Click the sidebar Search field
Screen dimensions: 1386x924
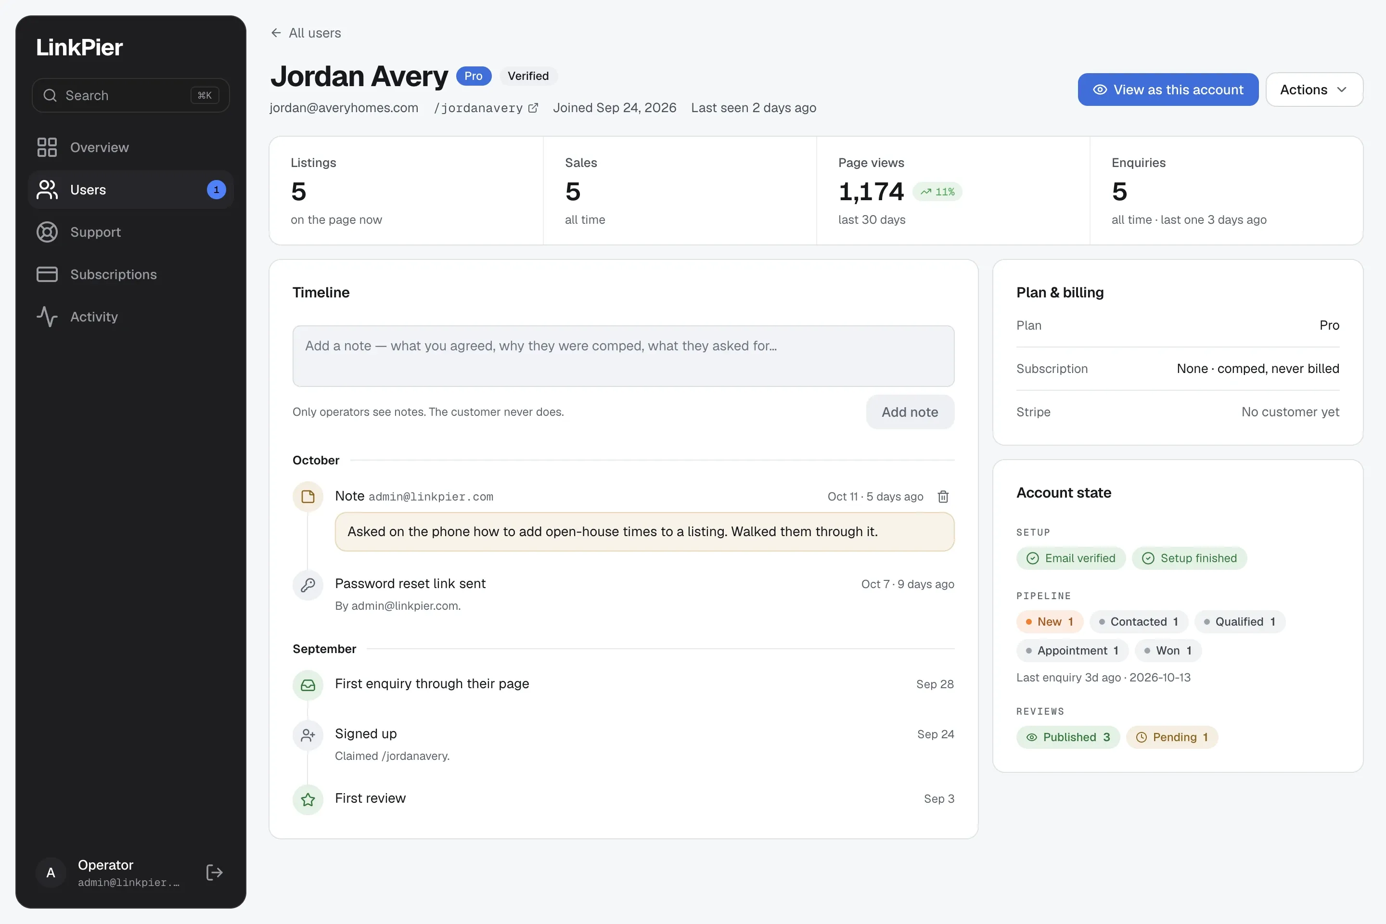click(131, 95)
